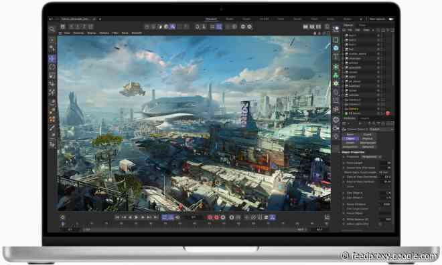Toggle X axis lock in top toolbar

pyautogui.click(x=72, y=27)
